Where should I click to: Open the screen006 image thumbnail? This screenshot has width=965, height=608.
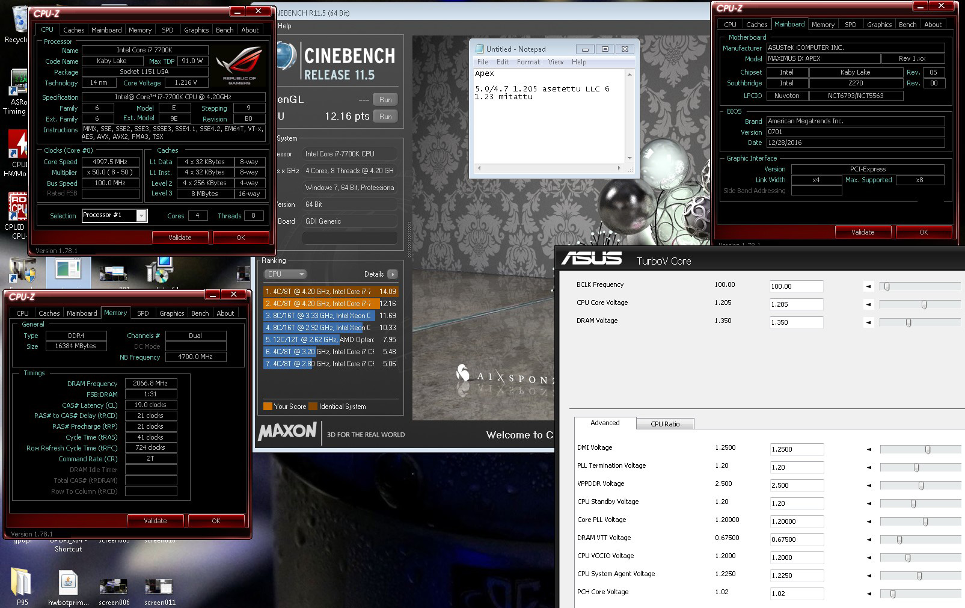coord(114,591)
